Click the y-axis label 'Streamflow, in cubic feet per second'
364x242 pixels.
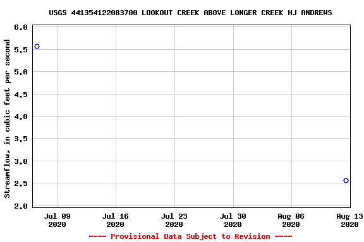pyautogui.click(x=7, y=118)
